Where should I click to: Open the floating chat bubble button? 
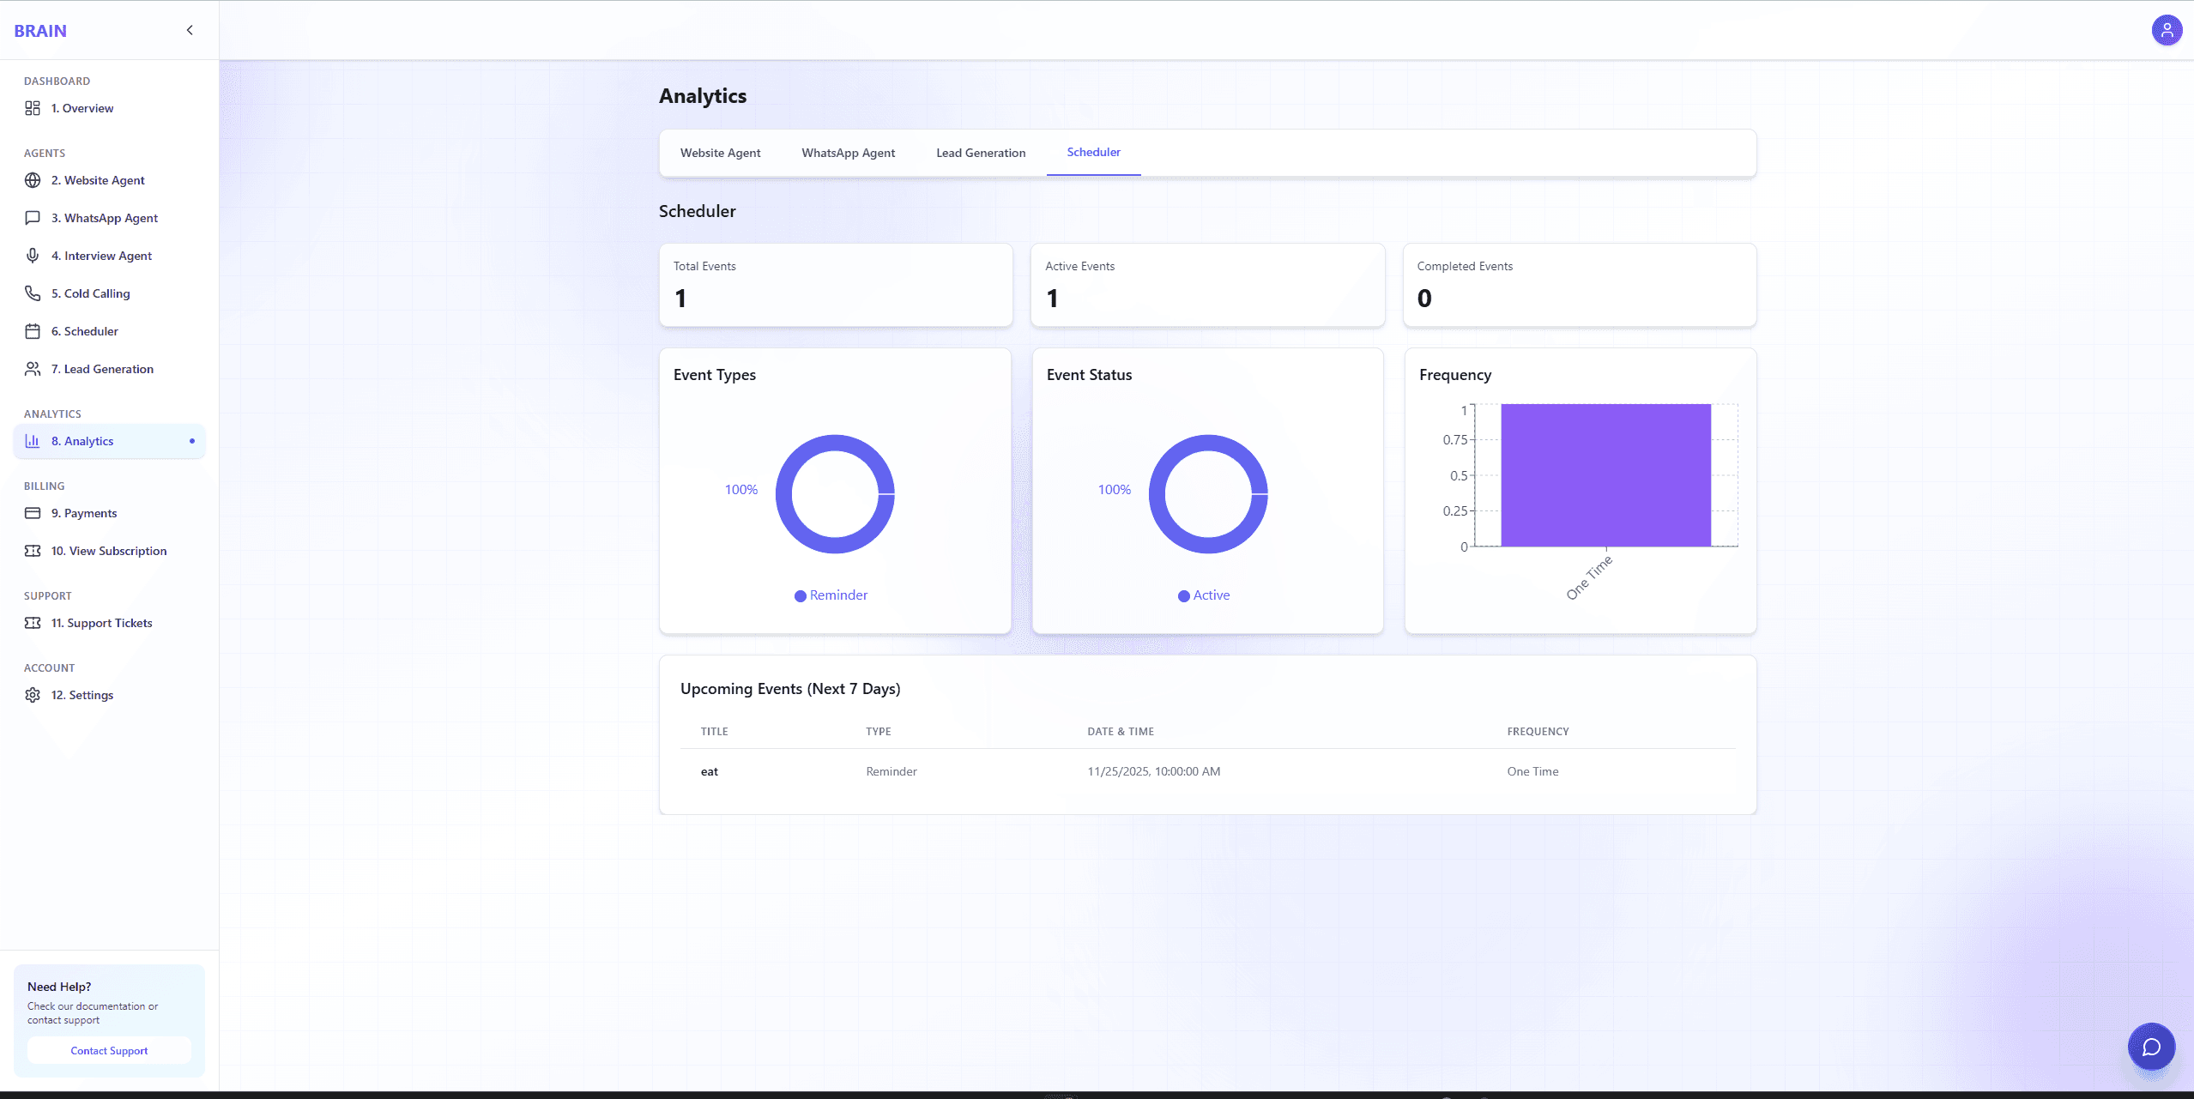pyautogui.click(x=2151, y=1047)
